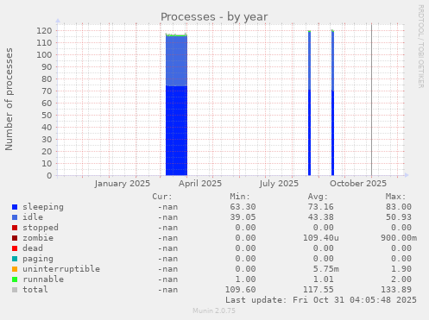The width and height of the screenshot is (429, 320).
Task: Click uninterruptible avg value 5.75m
Action: click(x=325, y=269)
